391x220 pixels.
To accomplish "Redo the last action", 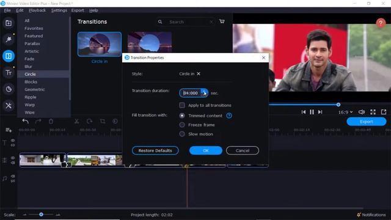I will pos(38,121).
